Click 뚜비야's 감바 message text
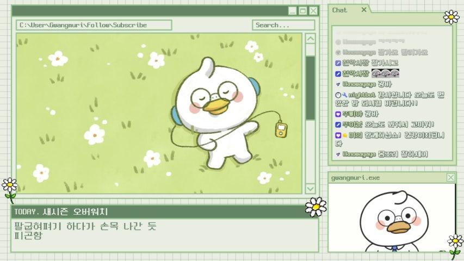Screen dimensions: 464x261 371,114
